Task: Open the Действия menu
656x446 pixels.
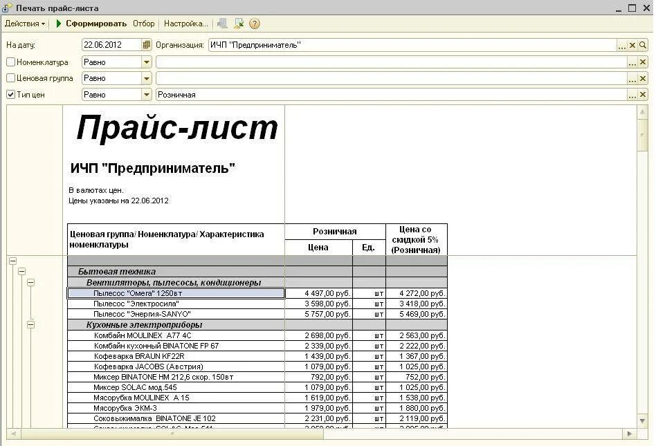Action: coord(25,24)
